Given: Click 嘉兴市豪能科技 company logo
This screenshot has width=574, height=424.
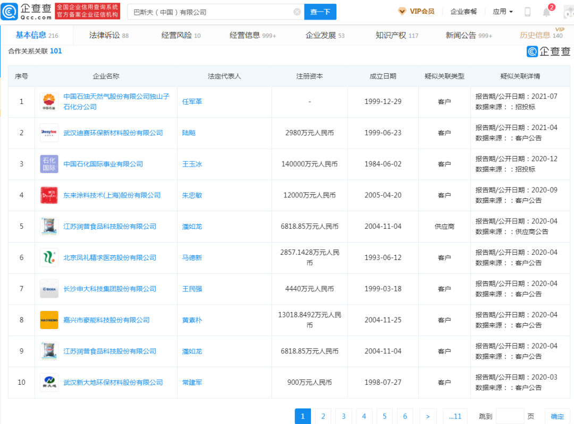Looking at the screenshot, I should tap(49, 320).
